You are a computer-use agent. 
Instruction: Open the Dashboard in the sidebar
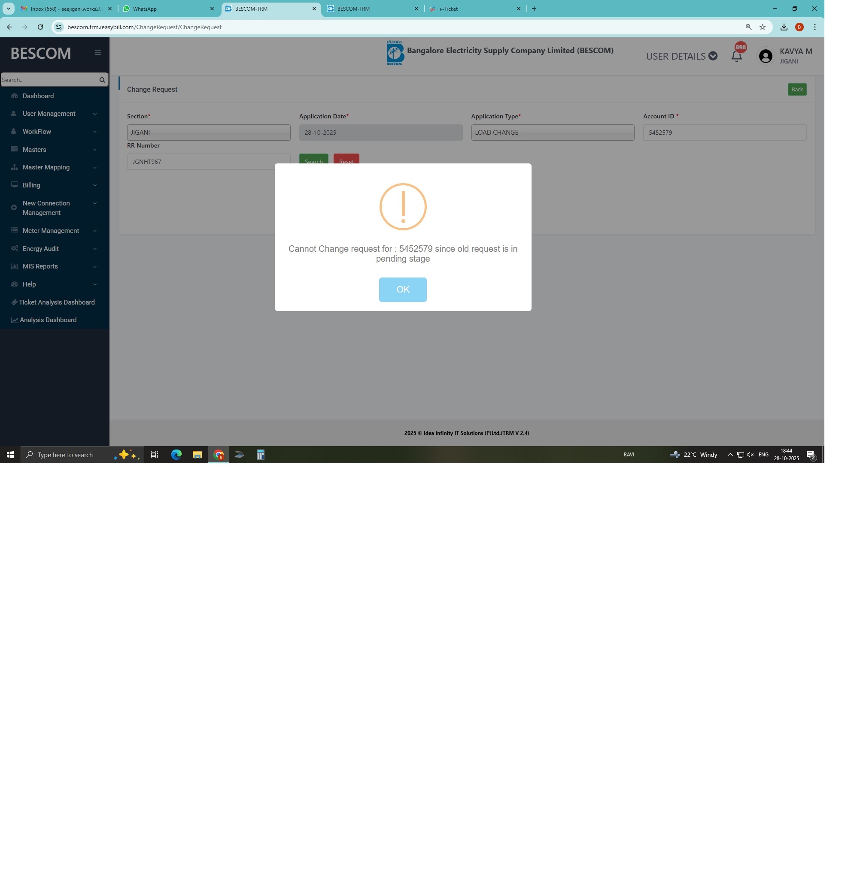(x=38, y=96)
